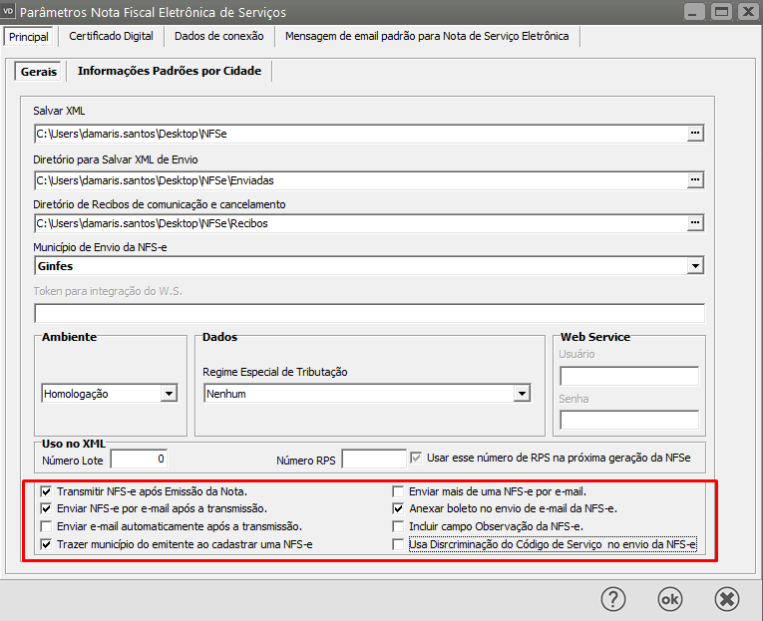Expand Regime Especial de Tributação dropdown
Screen dimensions: 763x621
[521, 394]
